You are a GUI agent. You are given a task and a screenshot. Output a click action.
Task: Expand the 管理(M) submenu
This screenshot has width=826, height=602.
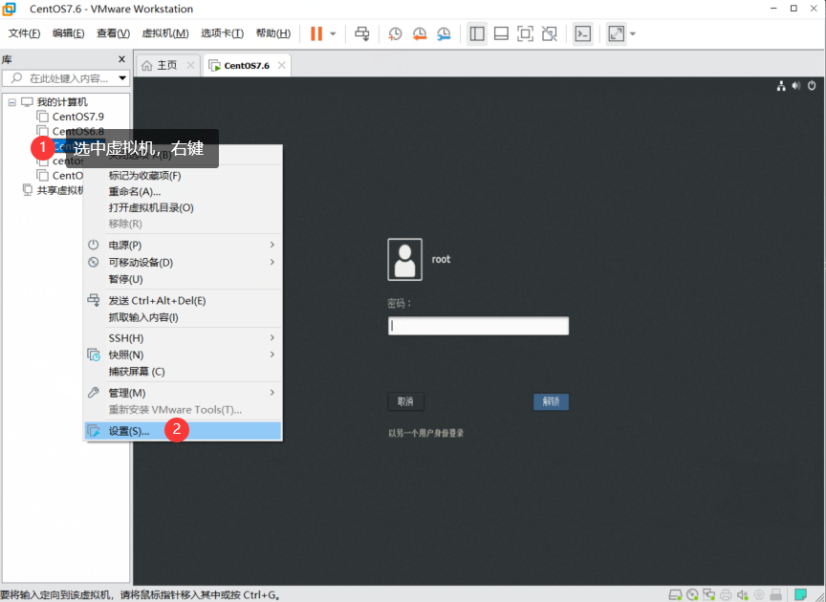(x=183, y=393)
